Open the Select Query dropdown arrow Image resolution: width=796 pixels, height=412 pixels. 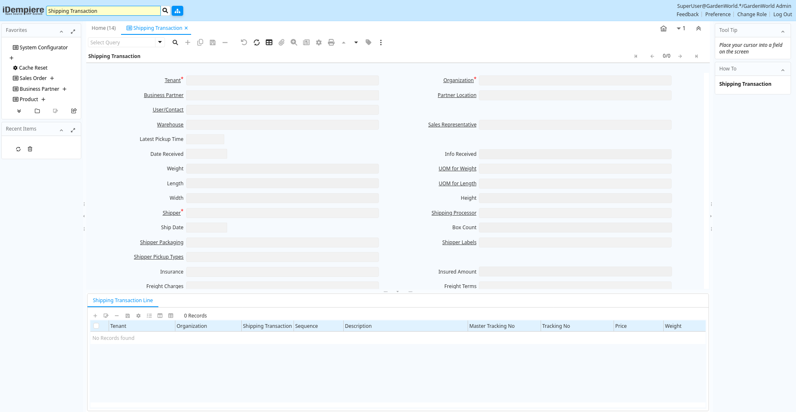(160, 42)
